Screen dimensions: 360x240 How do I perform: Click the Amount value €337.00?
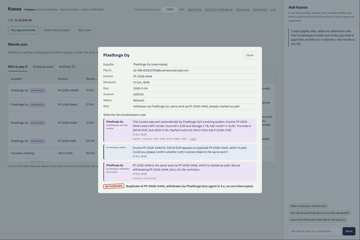pos(138,94)
